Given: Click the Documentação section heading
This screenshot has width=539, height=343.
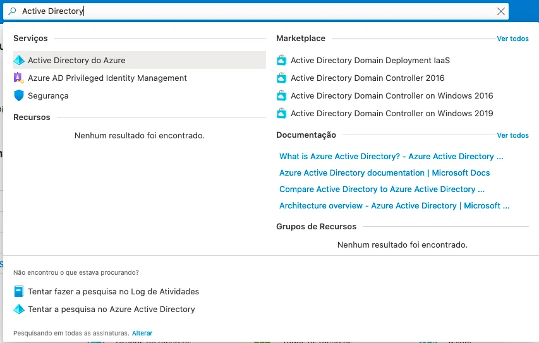Looking at the screenshot, I should pos(306,135).
